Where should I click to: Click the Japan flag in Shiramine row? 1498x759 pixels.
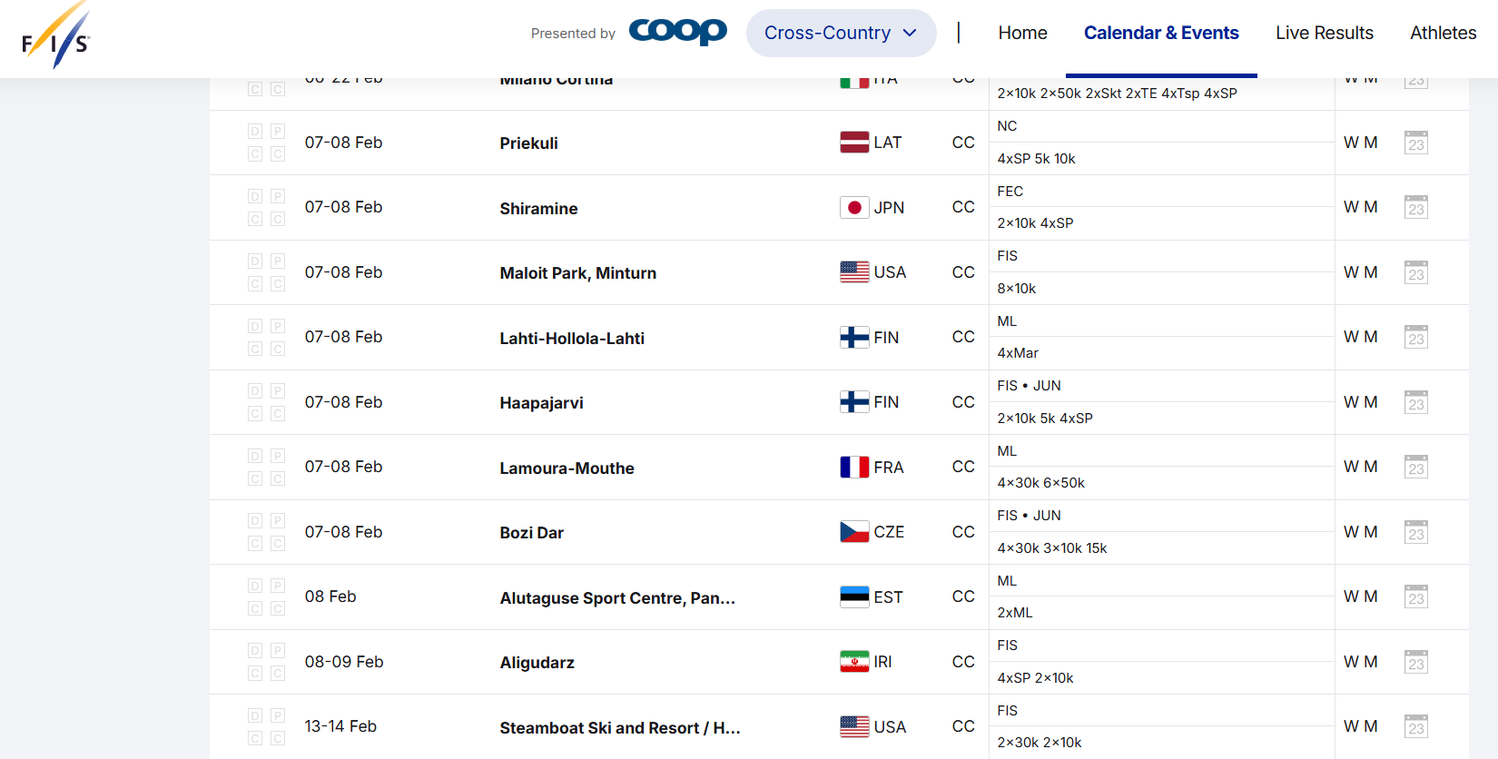[854, 208]
